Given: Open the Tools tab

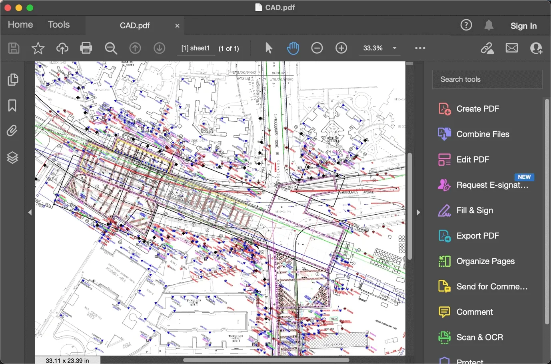Looking at the screenshot, I should [x=59, y=25].
